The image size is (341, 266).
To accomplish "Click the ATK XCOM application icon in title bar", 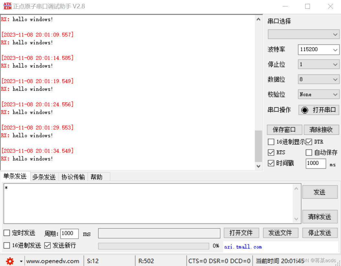I will coord(7,6).
